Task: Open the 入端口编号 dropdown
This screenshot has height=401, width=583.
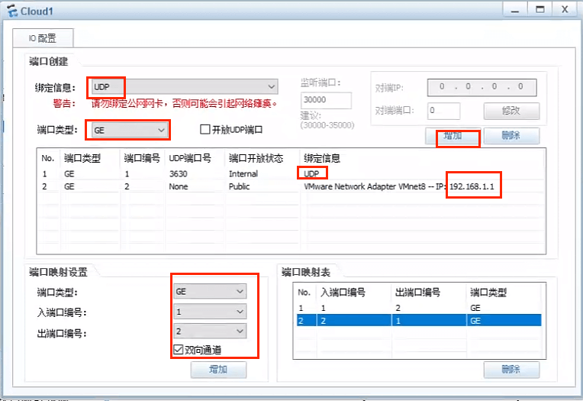Action: pyautogui.click(x=210, y=312)
